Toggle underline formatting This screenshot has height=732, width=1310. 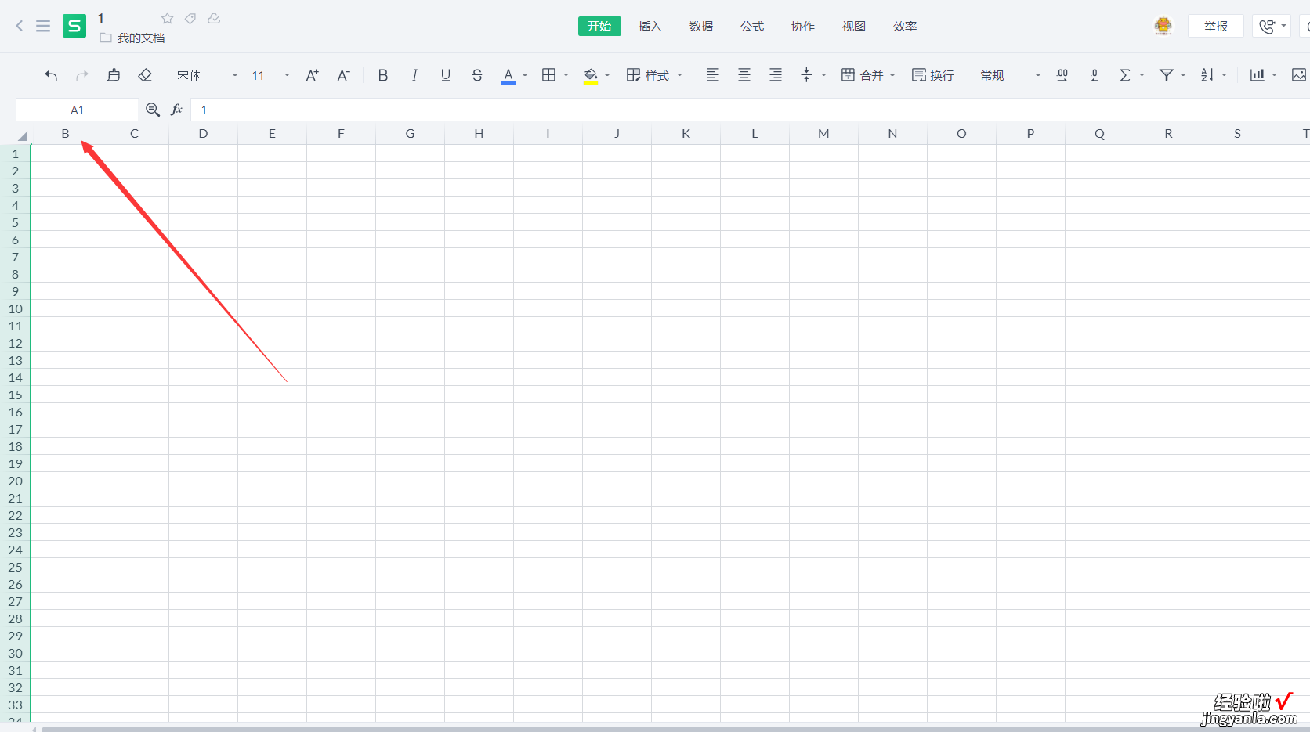click(446, 75)
